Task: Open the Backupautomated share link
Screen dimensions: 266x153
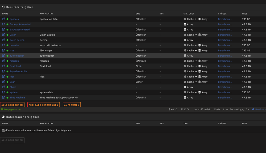Action: pos(20,29)
